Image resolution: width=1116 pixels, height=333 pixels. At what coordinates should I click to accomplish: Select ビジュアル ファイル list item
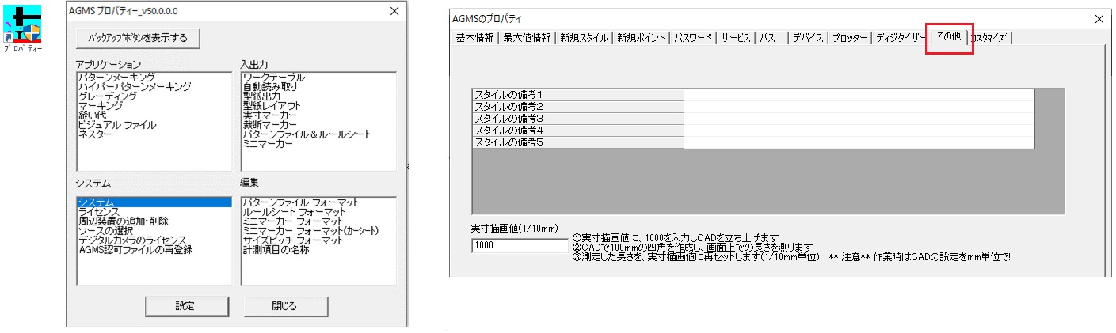(x=117, y=125)
